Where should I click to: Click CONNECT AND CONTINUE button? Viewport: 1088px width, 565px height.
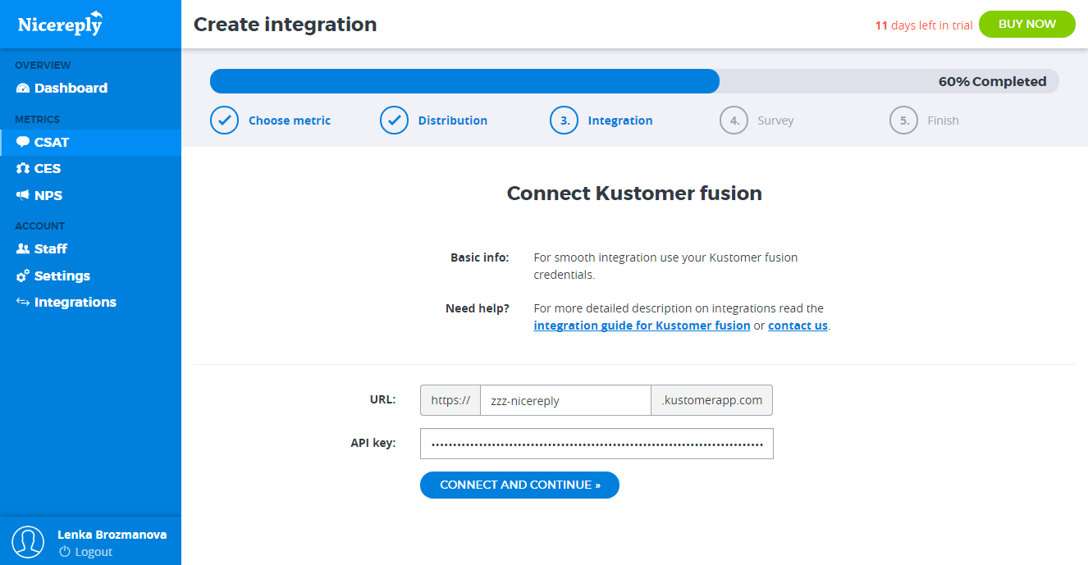pos(519,485)
